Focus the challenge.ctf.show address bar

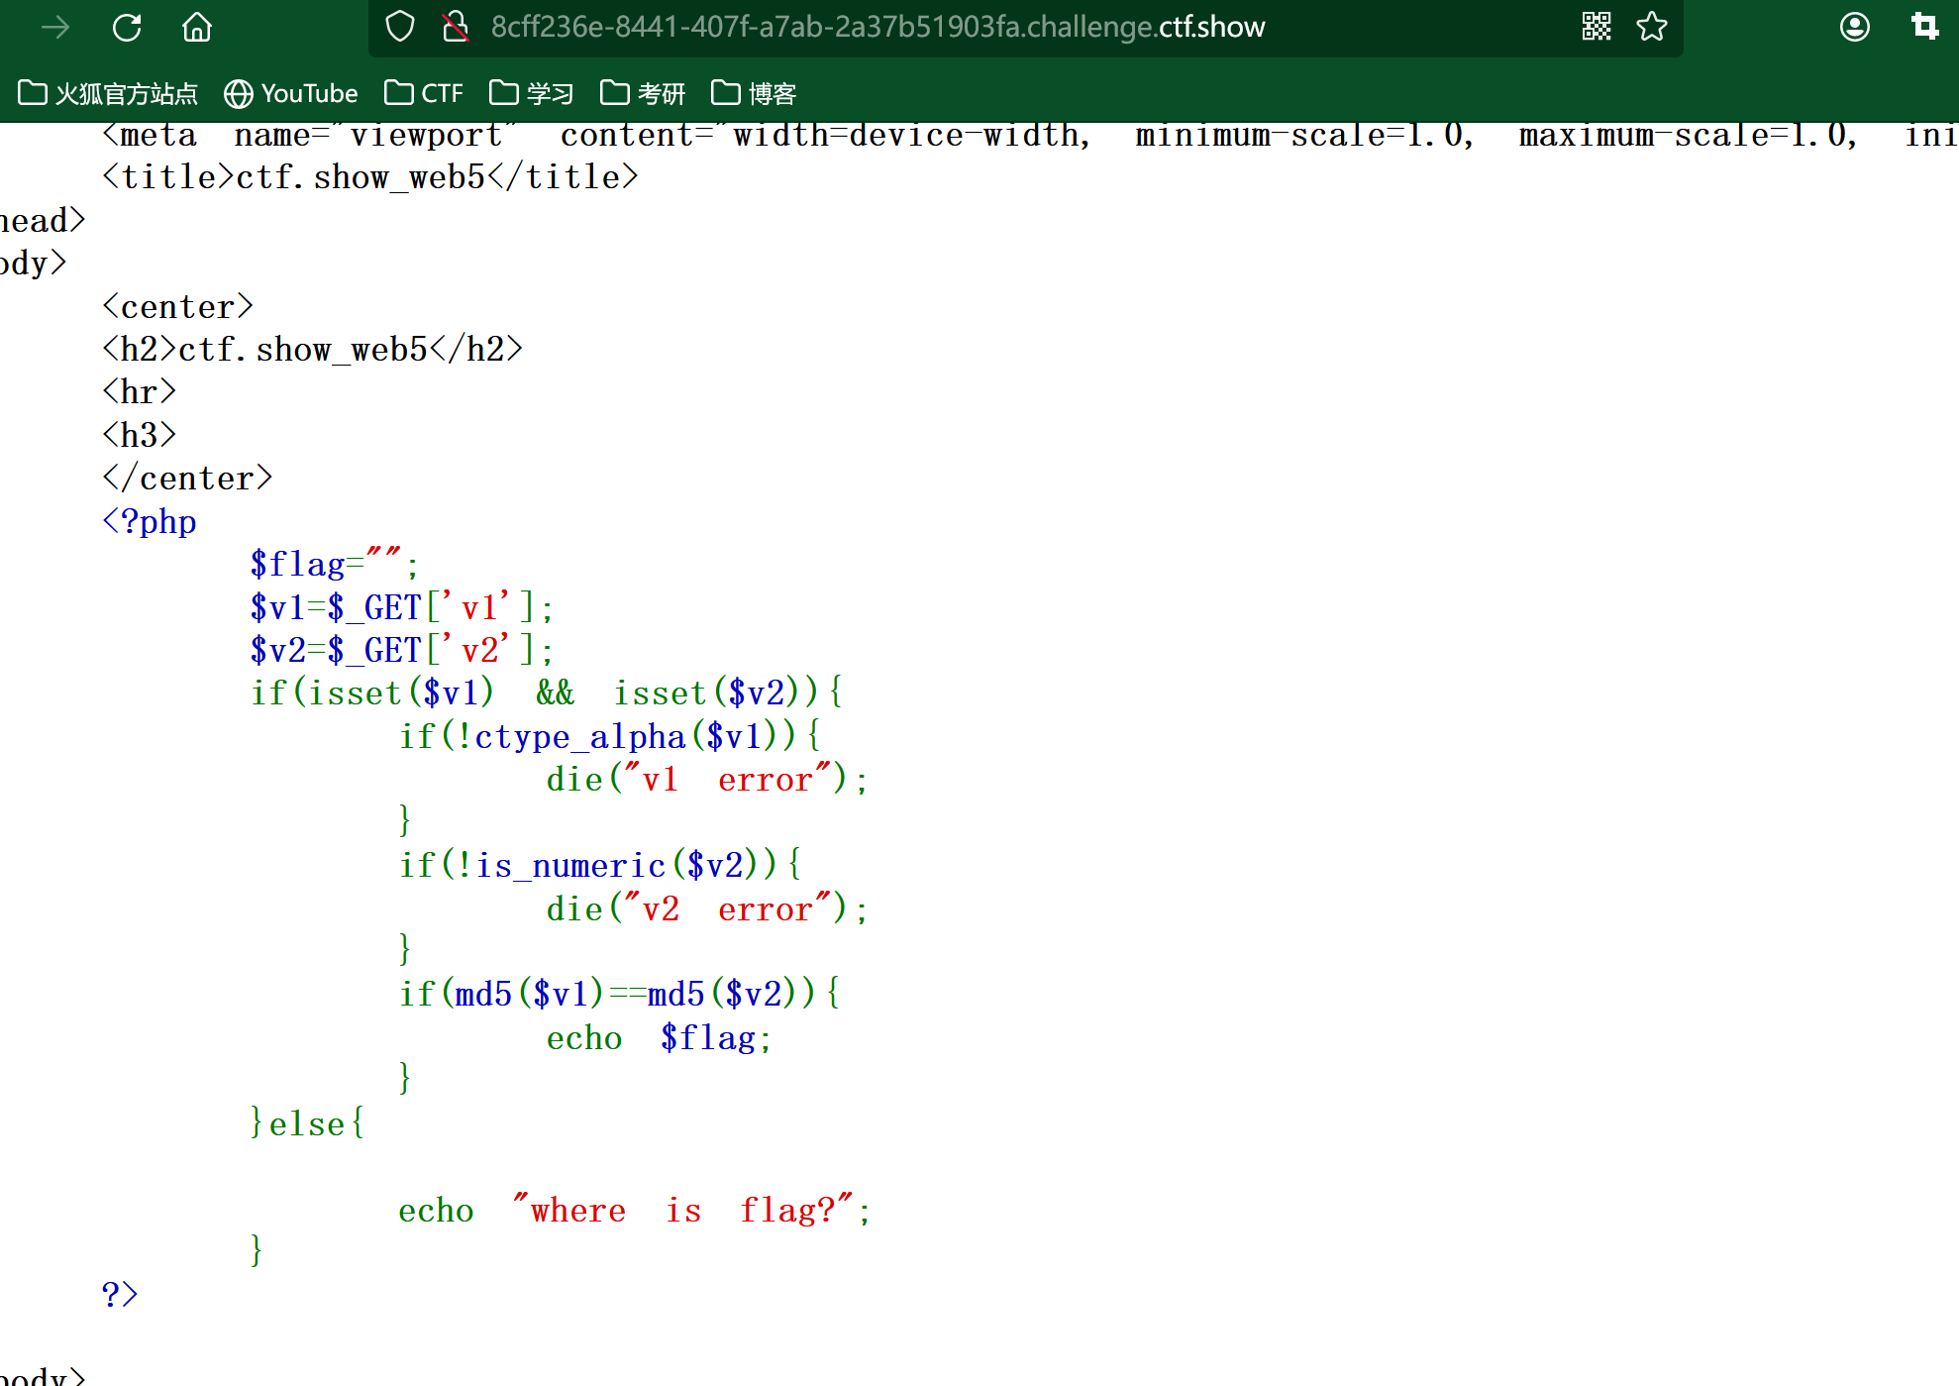pyautogui.click(x=877, y=27)
